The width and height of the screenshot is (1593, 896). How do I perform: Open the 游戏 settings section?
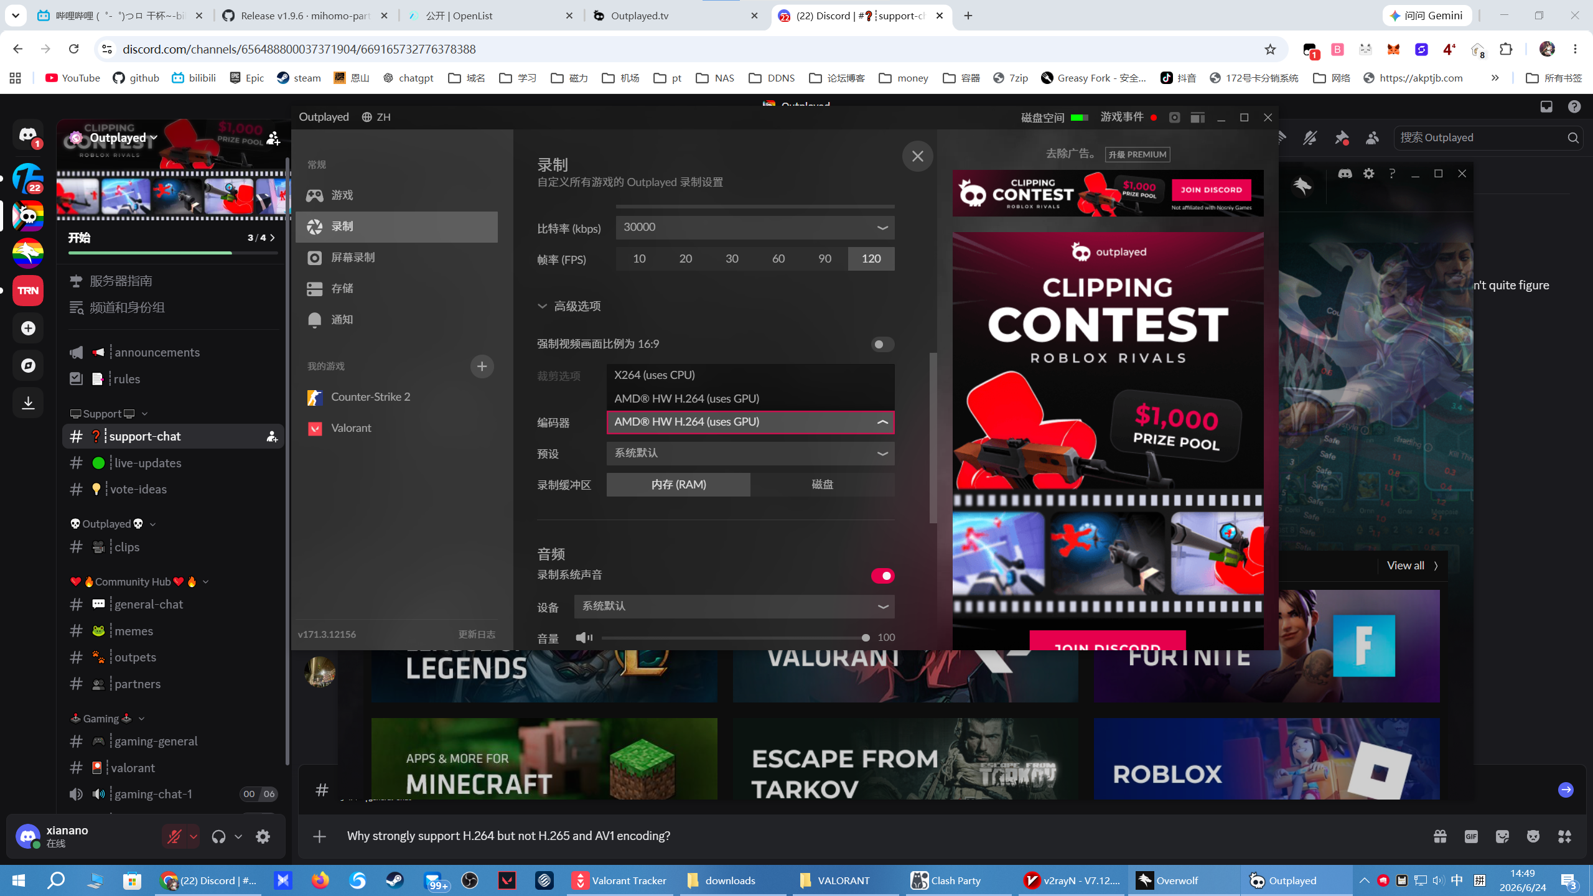(396, 195)
